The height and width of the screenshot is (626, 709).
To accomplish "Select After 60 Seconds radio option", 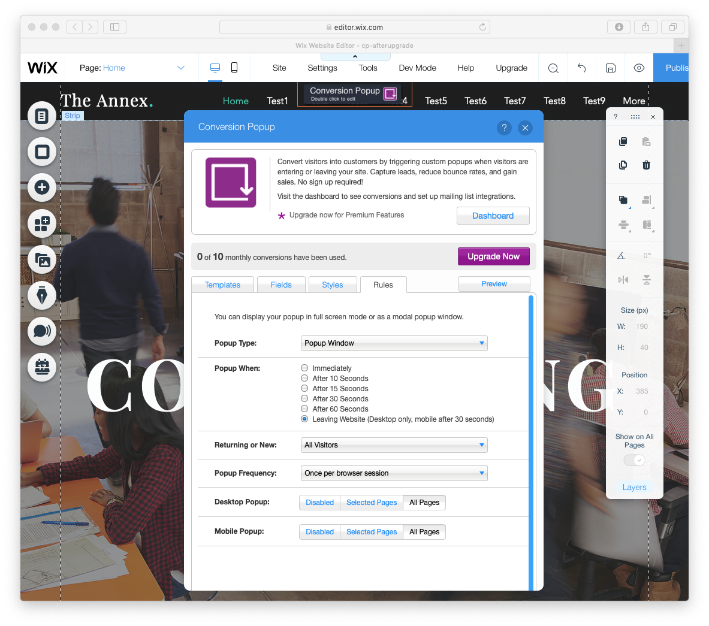I will coord(304,409).
